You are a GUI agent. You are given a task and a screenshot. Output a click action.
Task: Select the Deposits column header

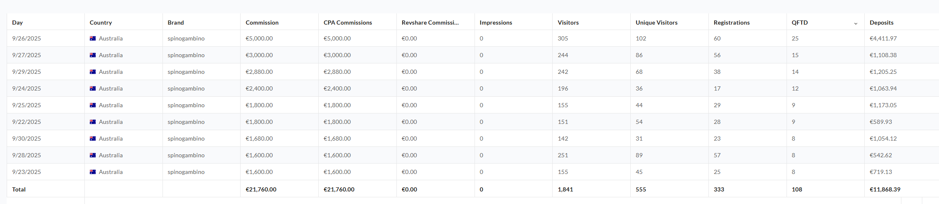coord(881,23)
